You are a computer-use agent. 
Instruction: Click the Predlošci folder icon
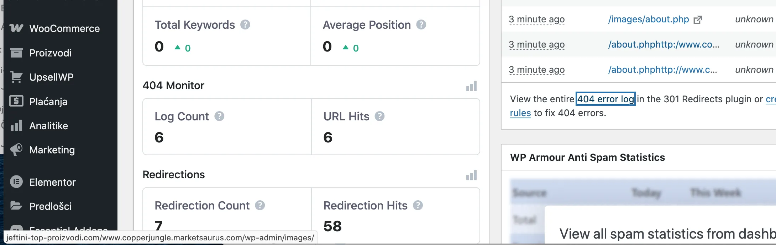pos(16,206)
